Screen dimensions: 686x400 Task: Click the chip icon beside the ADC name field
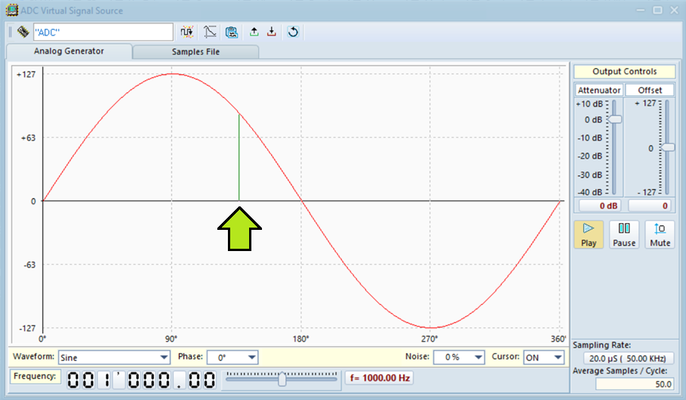point(23,32)
